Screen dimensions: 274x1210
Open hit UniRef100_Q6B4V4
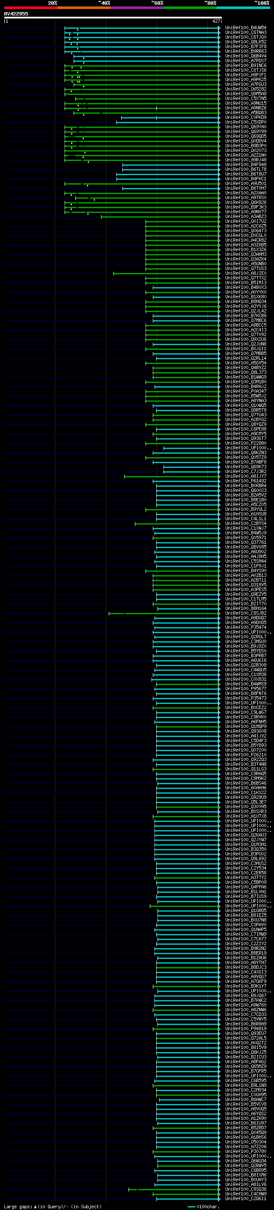point(246,56)
